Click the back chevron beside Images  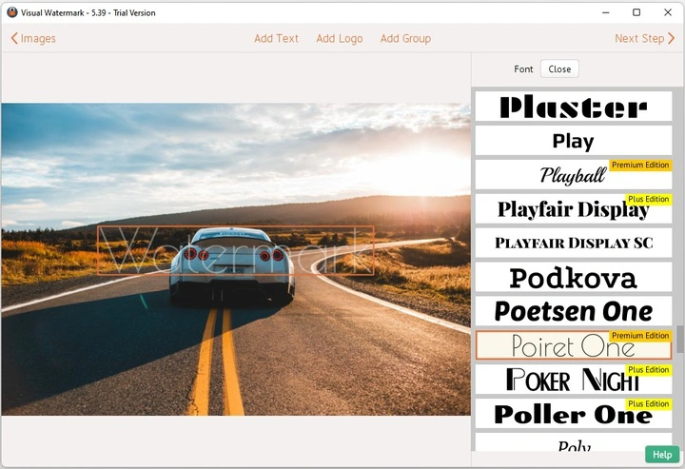point(14,38)
